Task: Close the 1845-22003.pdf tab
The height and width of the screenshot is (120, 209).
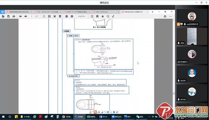Action: coord(118,12)
